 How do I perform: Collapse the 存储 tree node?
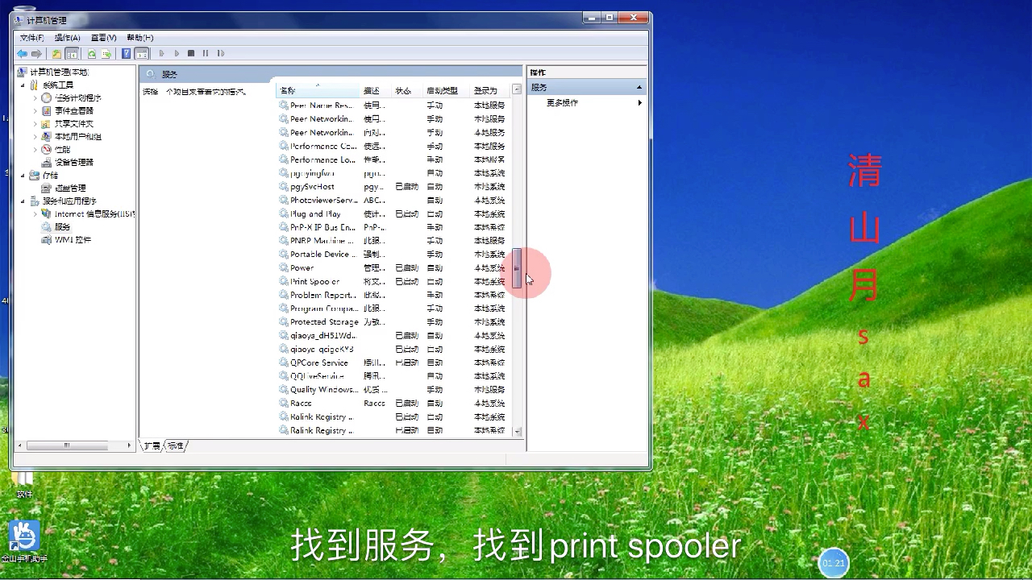point(23,176)
